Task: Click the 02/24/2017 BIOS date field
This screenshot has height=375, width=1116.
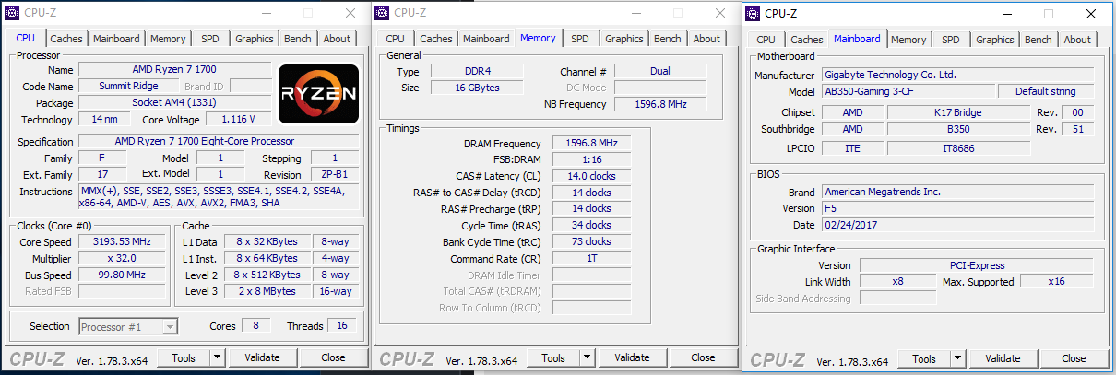Action: coord(957,225)
